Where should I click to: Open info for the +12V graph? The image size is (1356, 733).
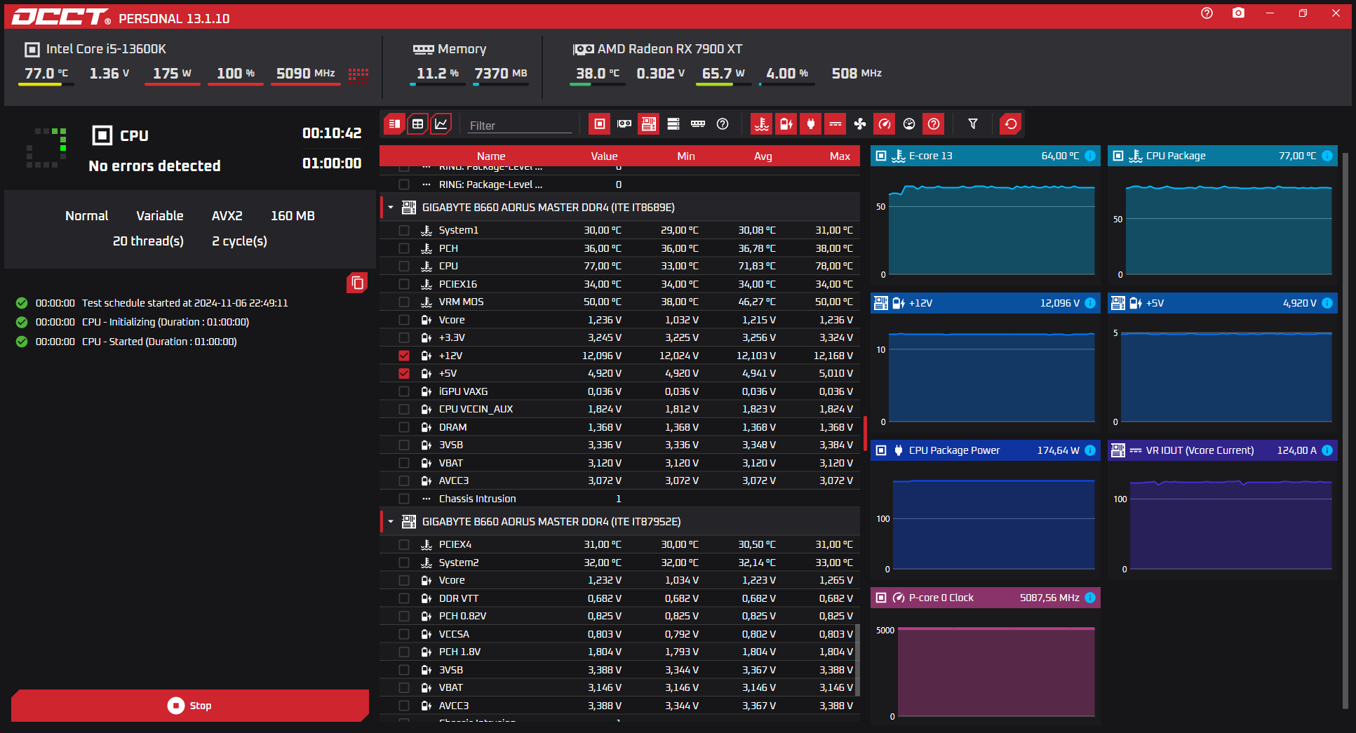[x=1090, y=303]
